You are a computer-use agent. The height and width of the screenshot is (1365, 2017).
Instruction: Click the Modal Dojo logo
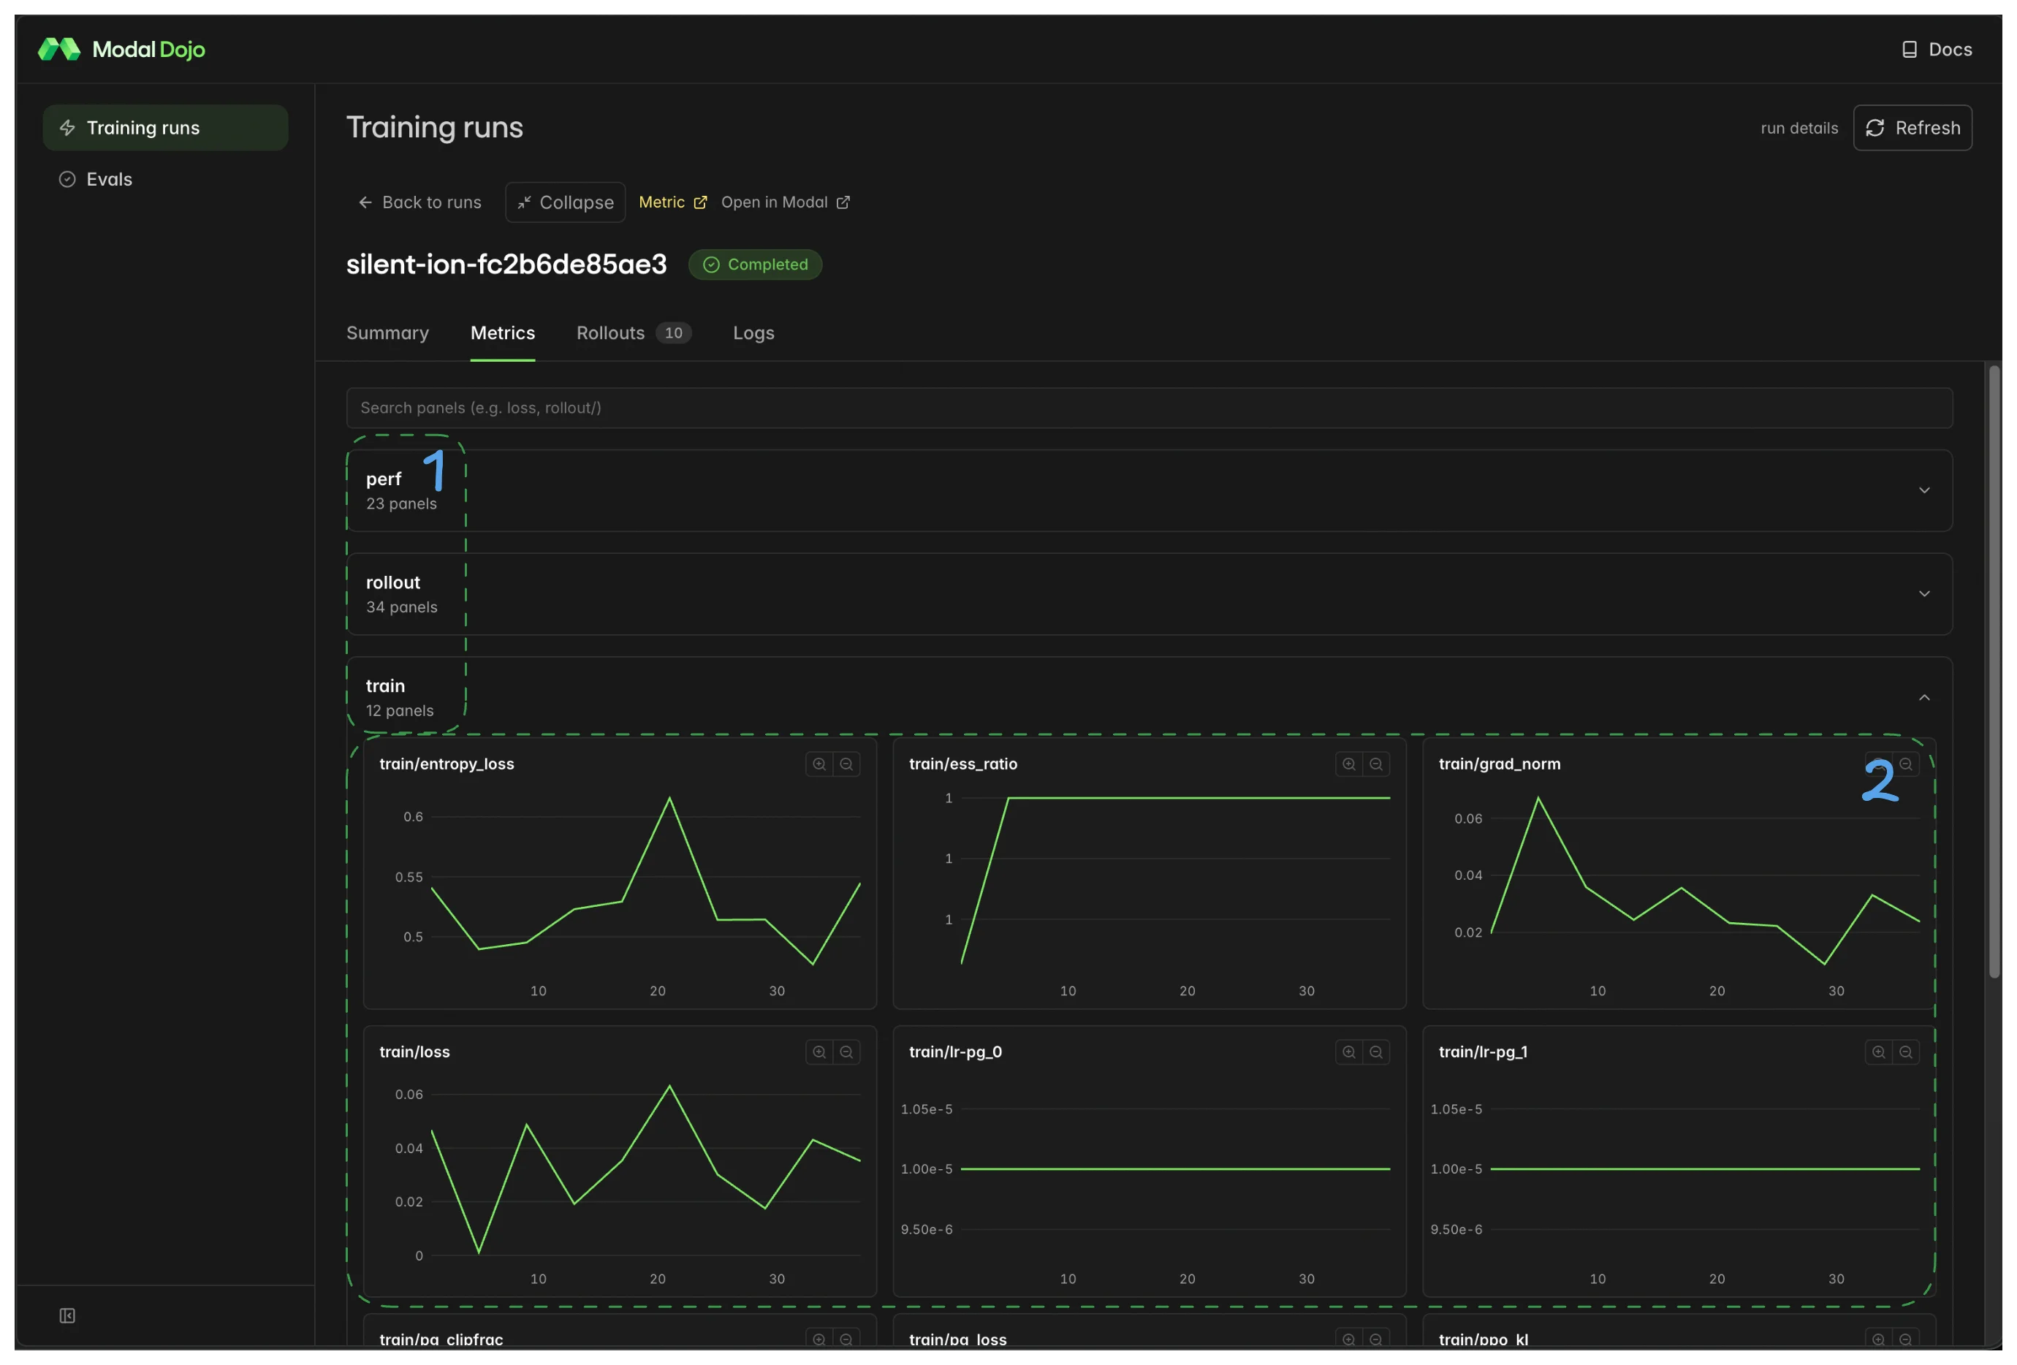(121, 50)
